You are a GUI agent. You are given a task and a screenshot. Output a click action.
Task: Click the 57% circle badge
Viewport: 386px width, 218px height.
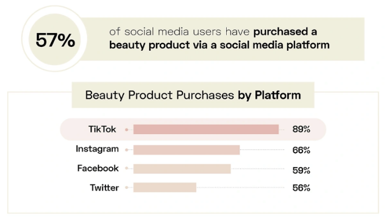click(x=54, y=39)
